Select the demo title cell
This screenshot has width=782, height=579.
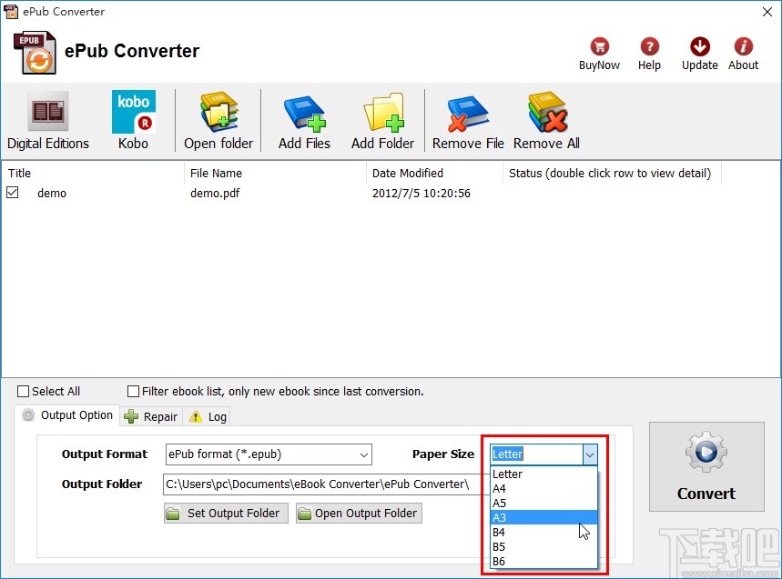pos(52,194)
